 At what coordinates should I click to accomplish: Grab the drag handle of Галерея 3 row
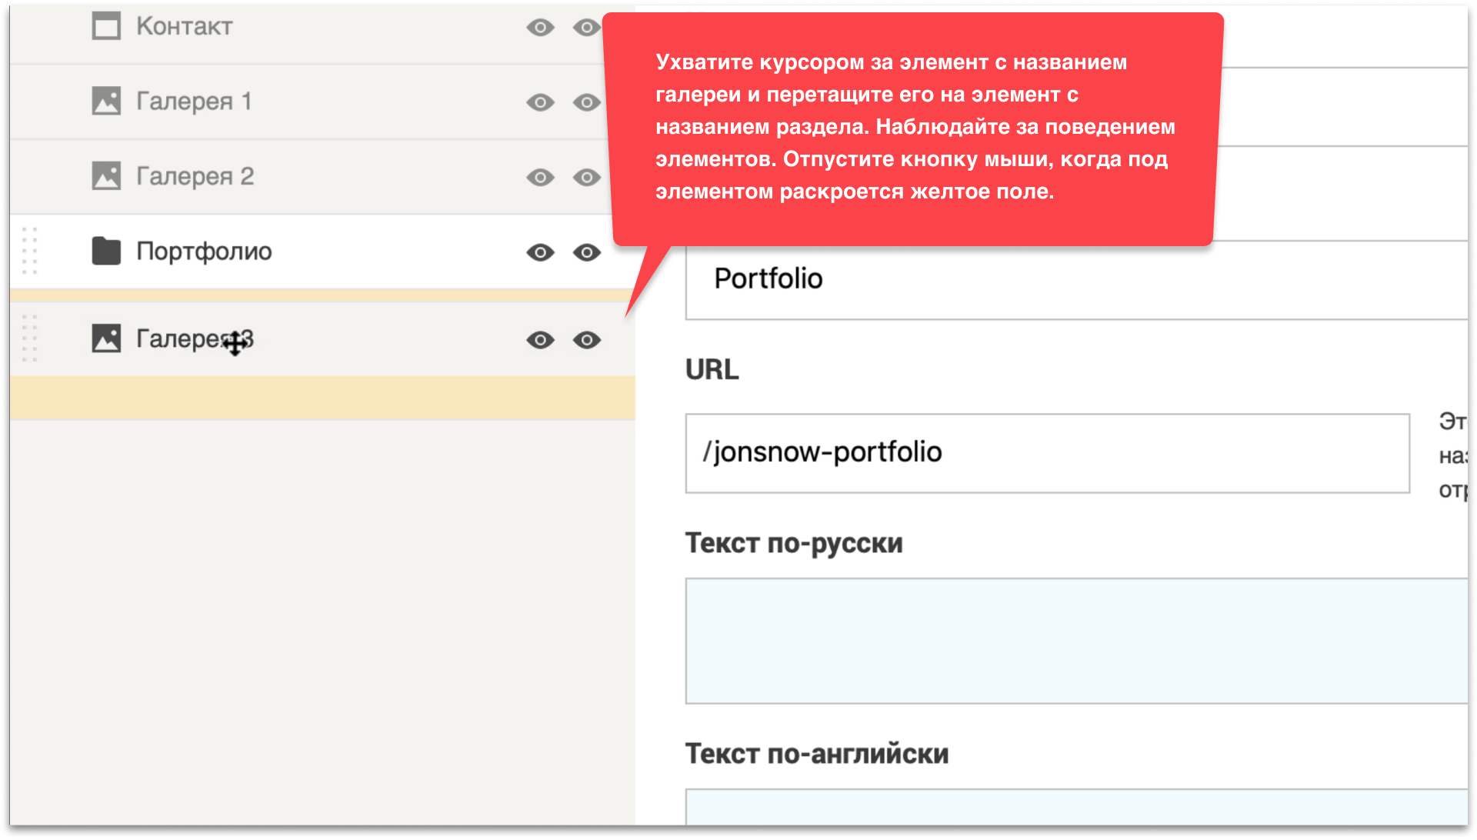point(29,338)
